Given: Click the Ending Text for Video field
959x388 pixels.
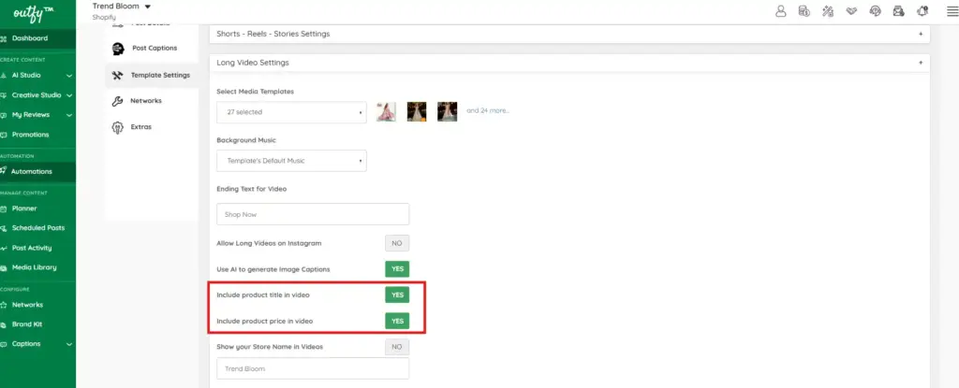Looking at the screenshot, I should (x=313, y=214).
